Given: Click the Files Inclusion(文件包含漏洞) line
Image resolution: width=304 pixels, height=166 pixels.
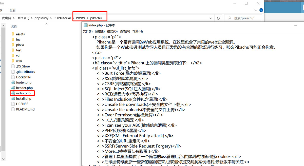Looking at the screenshot, I should point(132,99).
